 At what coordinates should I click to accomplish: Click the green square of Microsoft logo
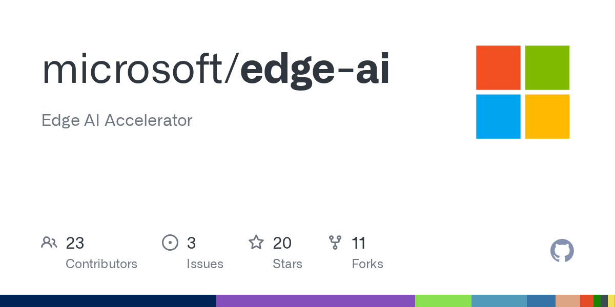point(547,68)
